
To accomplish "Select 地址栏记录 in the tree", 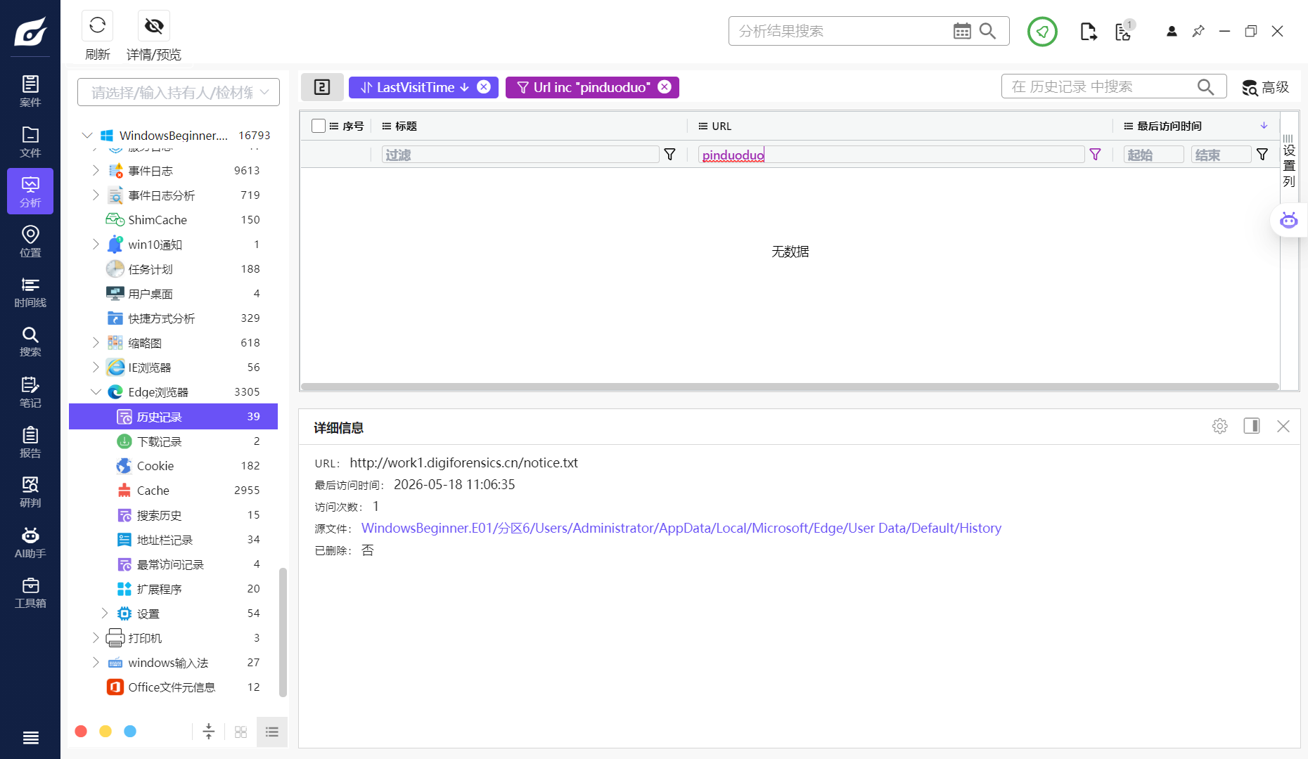I will coord(174,540).
